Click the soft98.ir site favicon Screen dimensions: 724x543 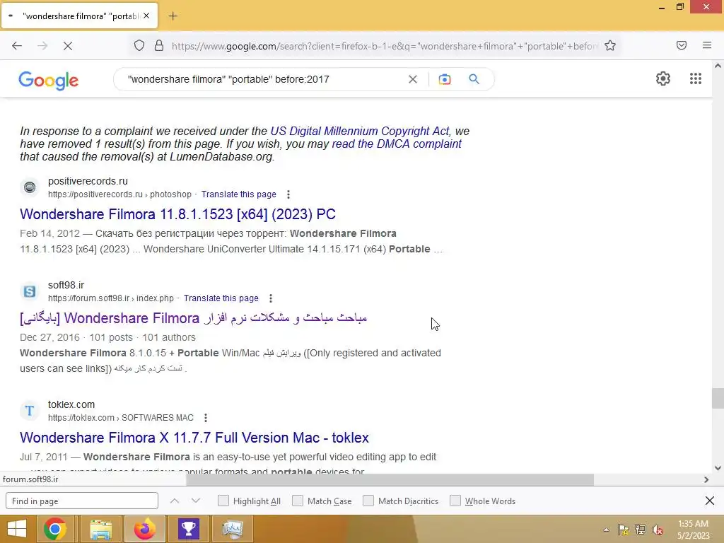pyautogui.click(x=30, y=291)
